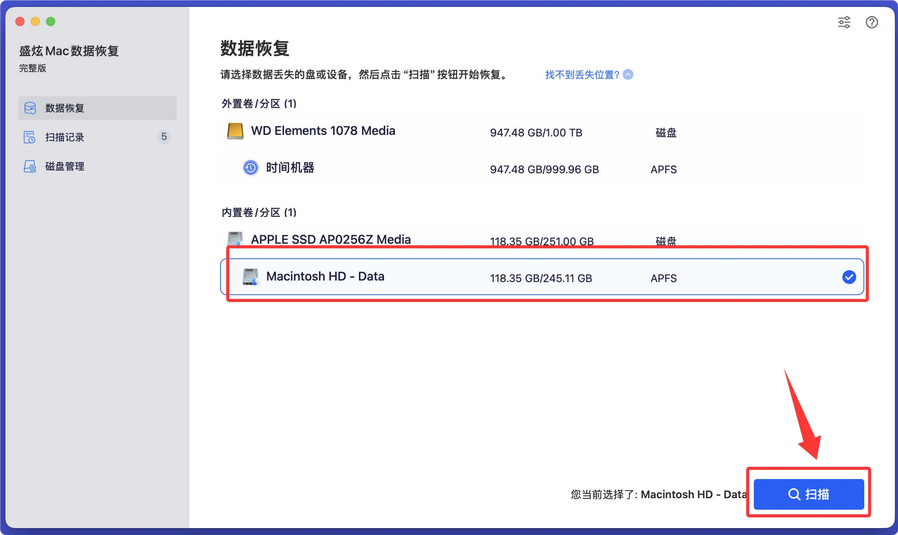Minimize the window with the yellow button
Viewport: 898px width, 535px height.
click(35, 21)
